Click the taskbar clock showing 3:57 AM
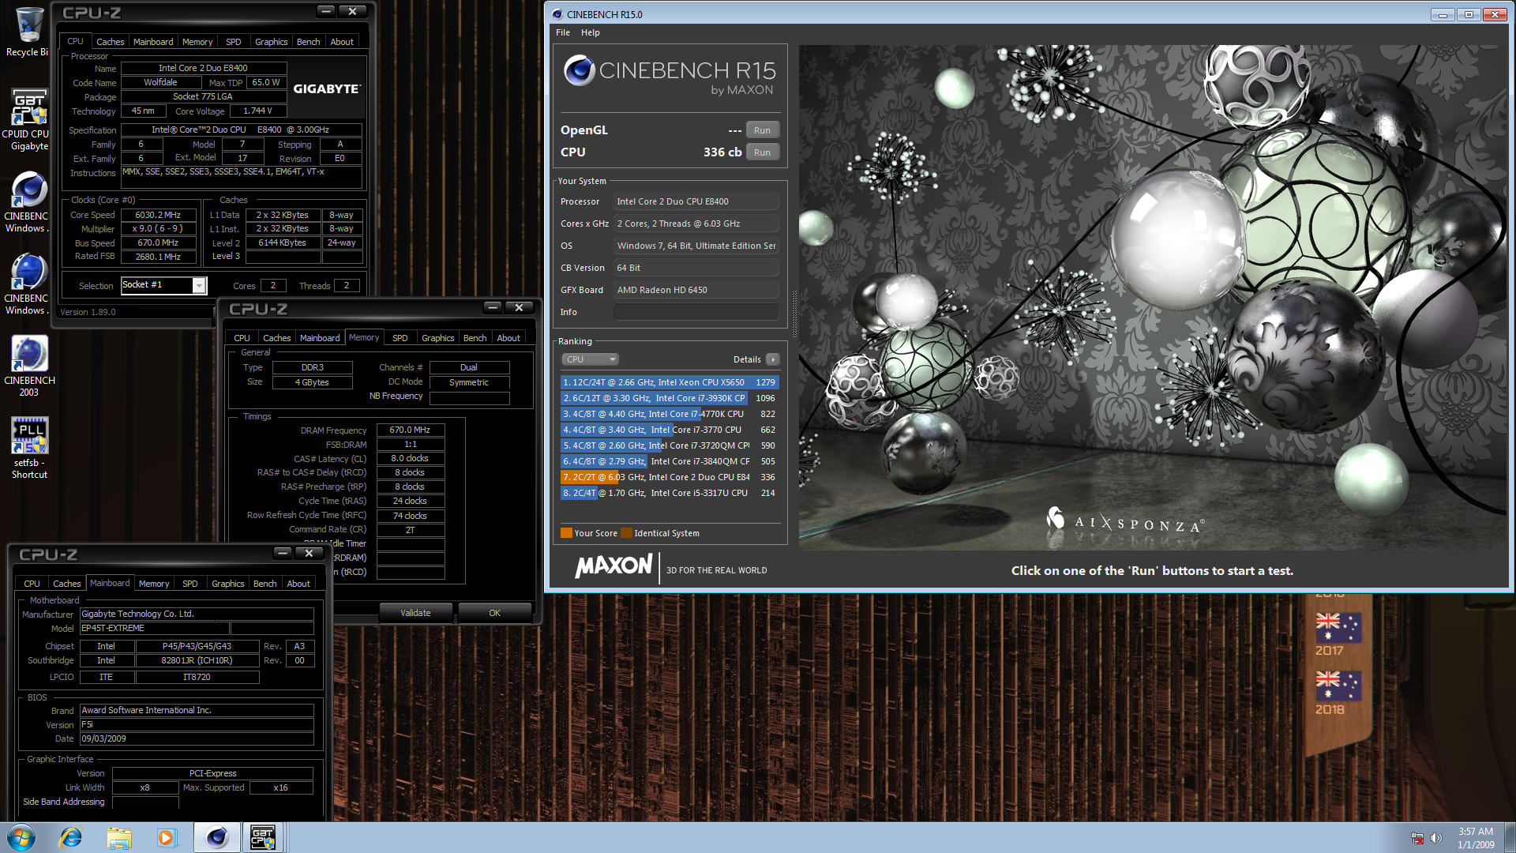The image size is (1516, 853). click(1476, 838)
